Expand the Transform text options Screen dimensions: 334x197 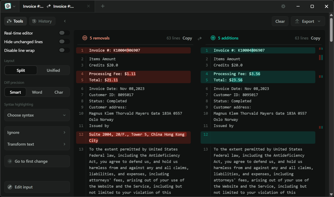[37, 144]
